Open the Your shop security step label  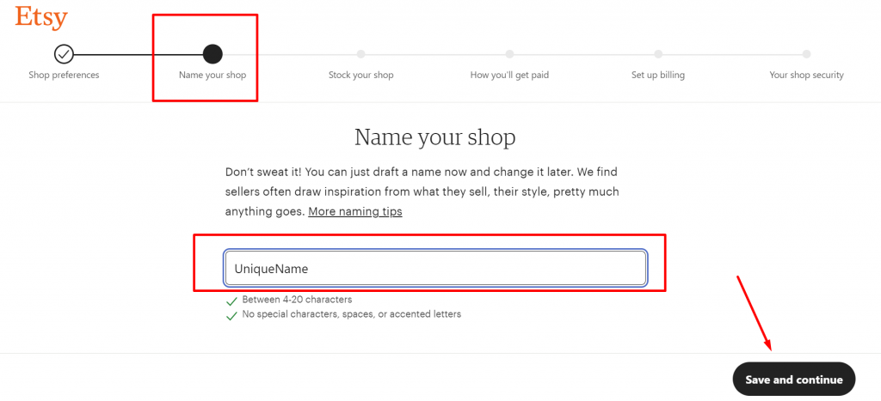[x=806, y=75]
